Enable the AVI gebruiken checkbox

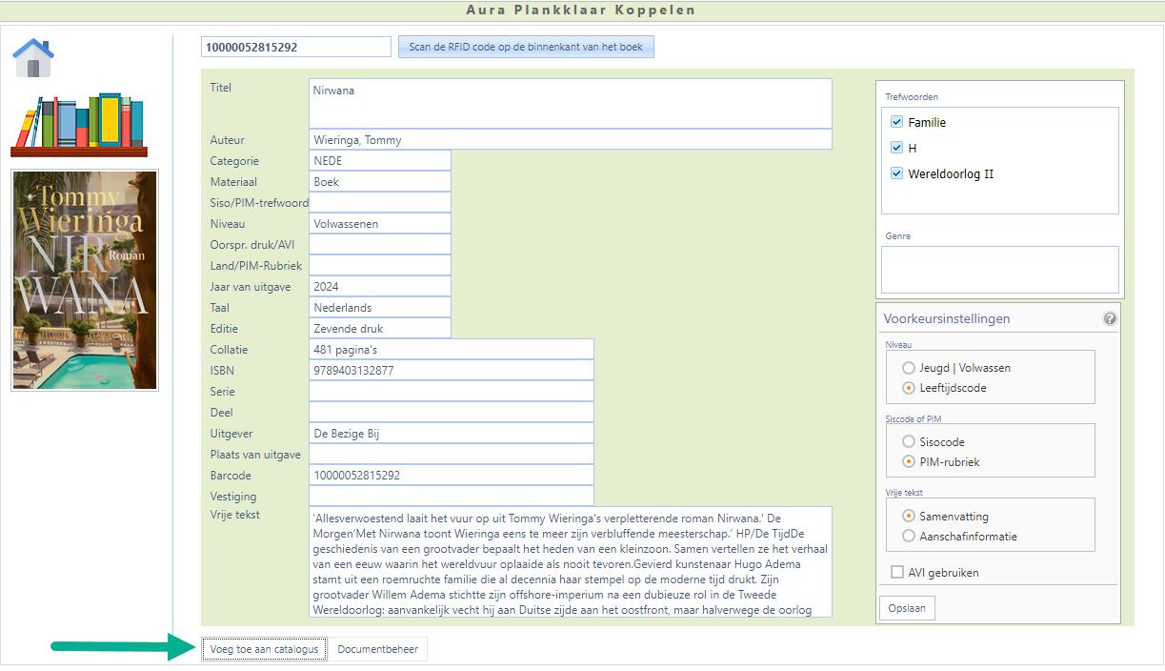pyautogui.click(x=896, y=573)
